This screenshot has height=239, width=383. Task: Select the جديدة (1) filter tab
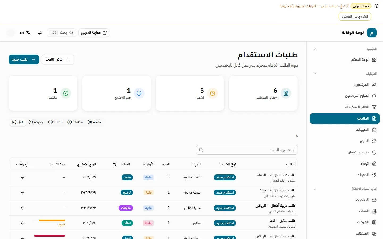click(36, 122)
